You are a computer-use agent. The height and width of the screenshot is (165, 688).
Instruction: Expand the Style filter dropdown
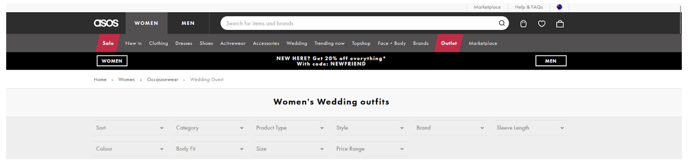[x=370, y=128]
